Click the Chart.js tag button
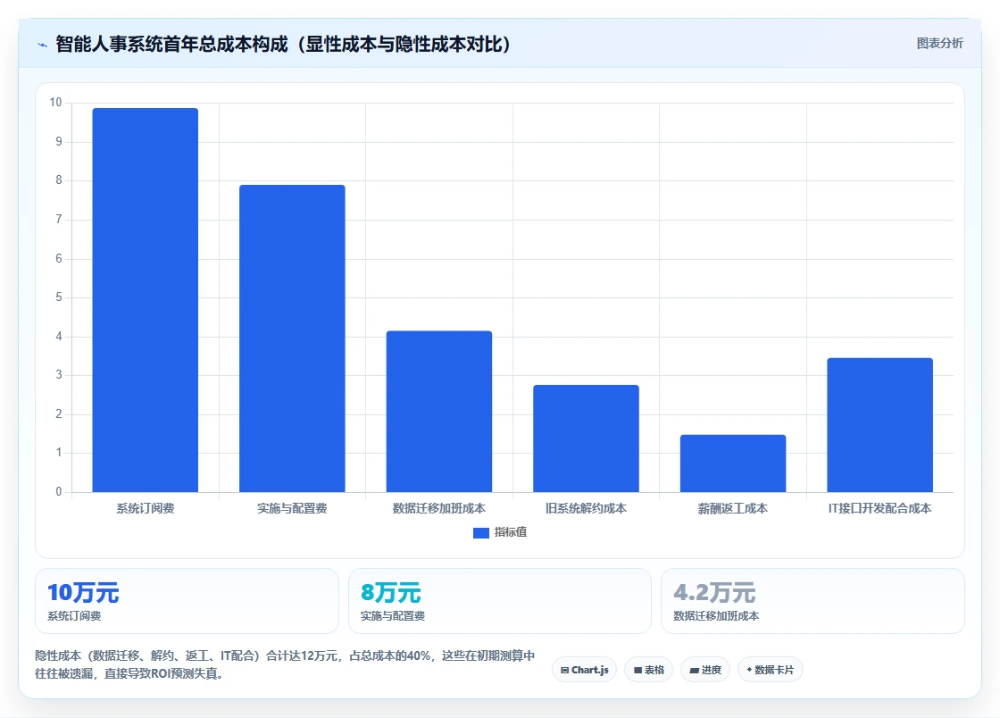Viewport: 1000px width, 718px height. pos(584,670)
